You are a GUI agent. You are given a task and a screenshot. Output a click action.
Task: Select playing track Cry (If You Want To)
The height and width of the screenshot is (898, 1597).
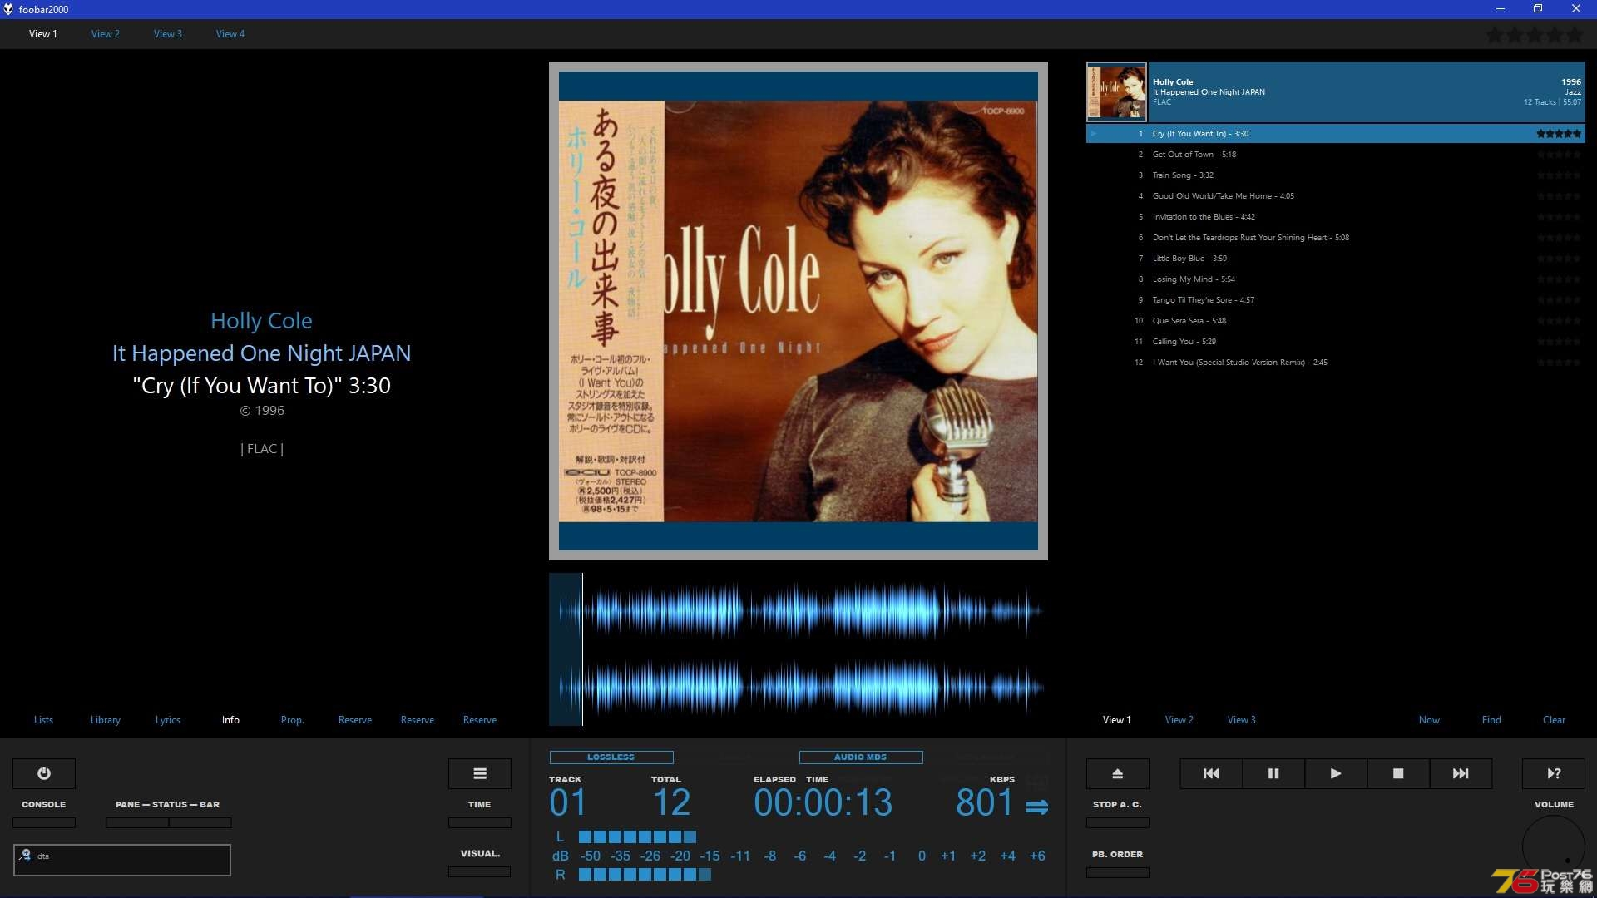(1336, 134)
